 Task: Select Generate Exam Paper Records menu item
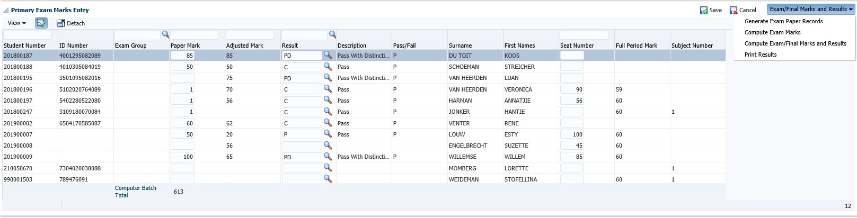[x=783, y=21]
